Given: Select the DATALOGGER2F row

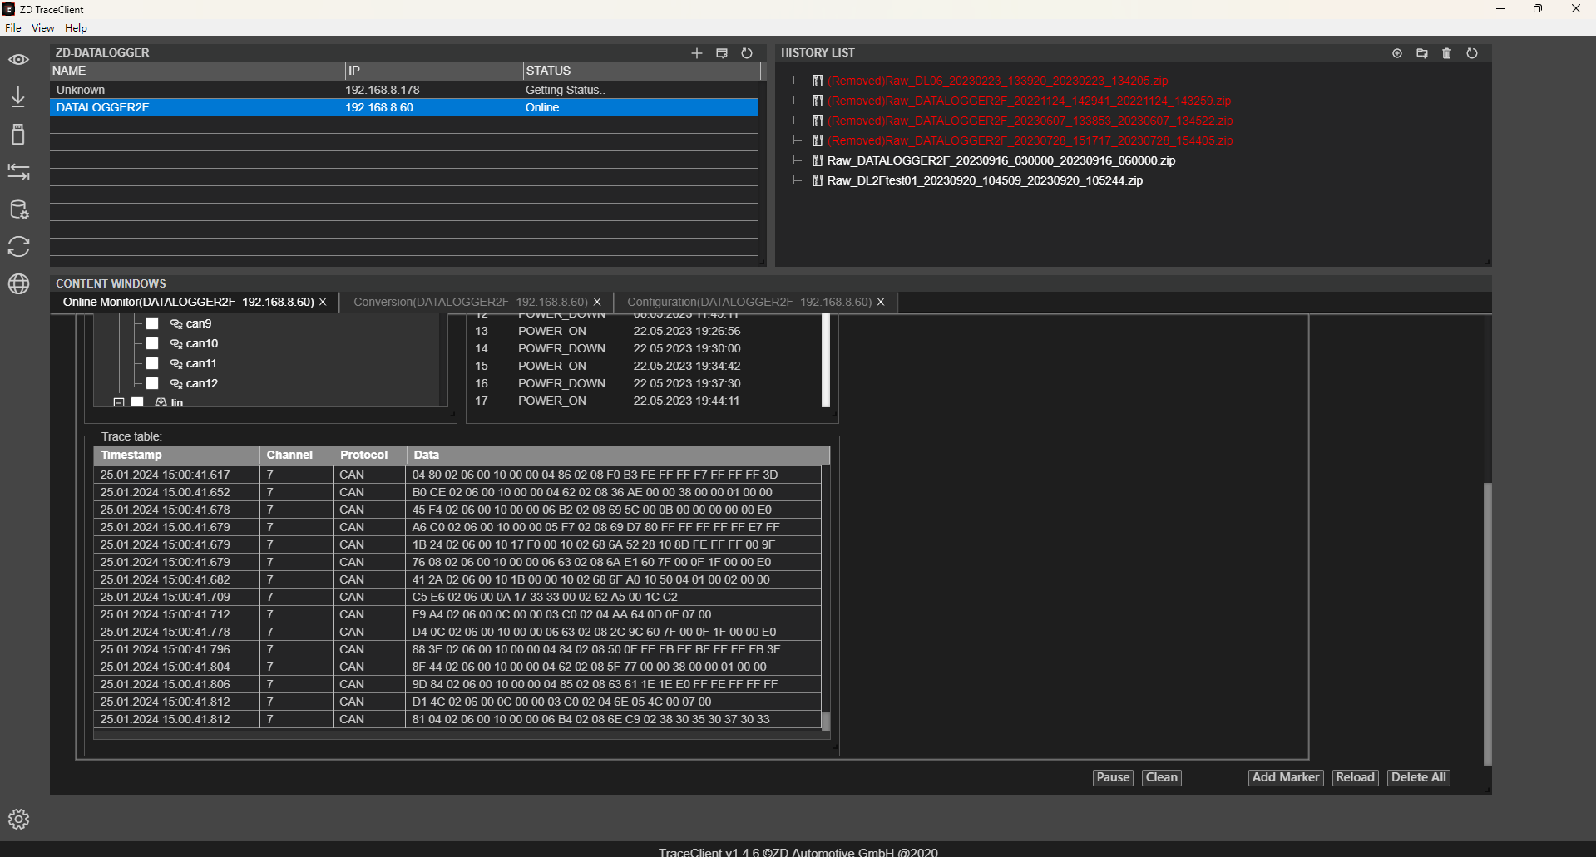Looking at the screenshot, I should click(403, 107).
